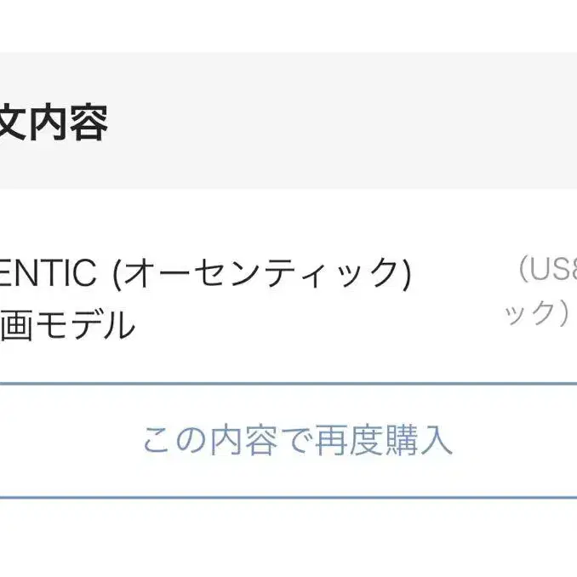Click the ック) text under the size
The image size is (577, 577).
click(538, 313)
